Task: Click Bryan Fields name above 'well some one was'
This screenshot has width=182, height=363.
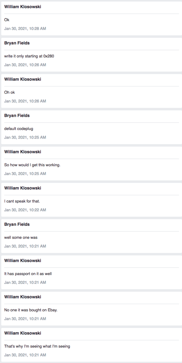Action: tap(17, 224)
